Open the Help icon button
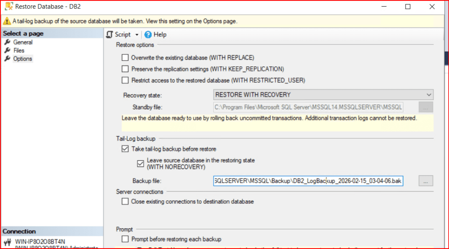 [148, 35]
